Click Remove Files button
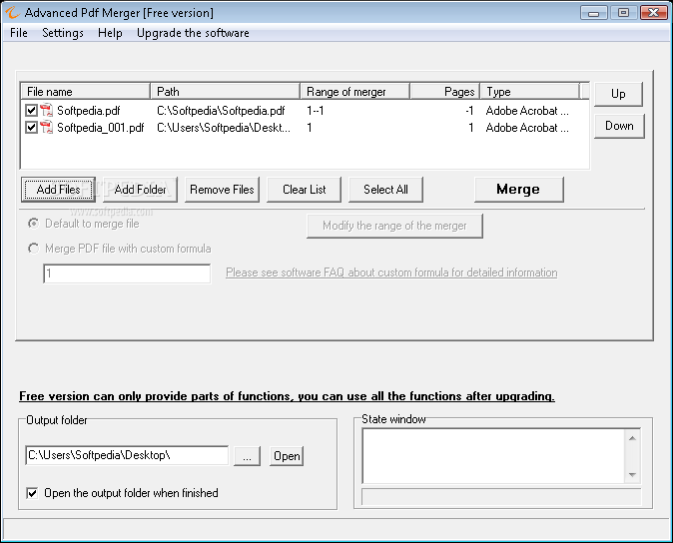The image size is (673, 543). (x=222, y=190)
